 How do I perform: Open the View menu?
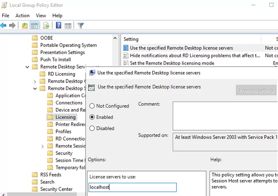click(x=41, y=15)
